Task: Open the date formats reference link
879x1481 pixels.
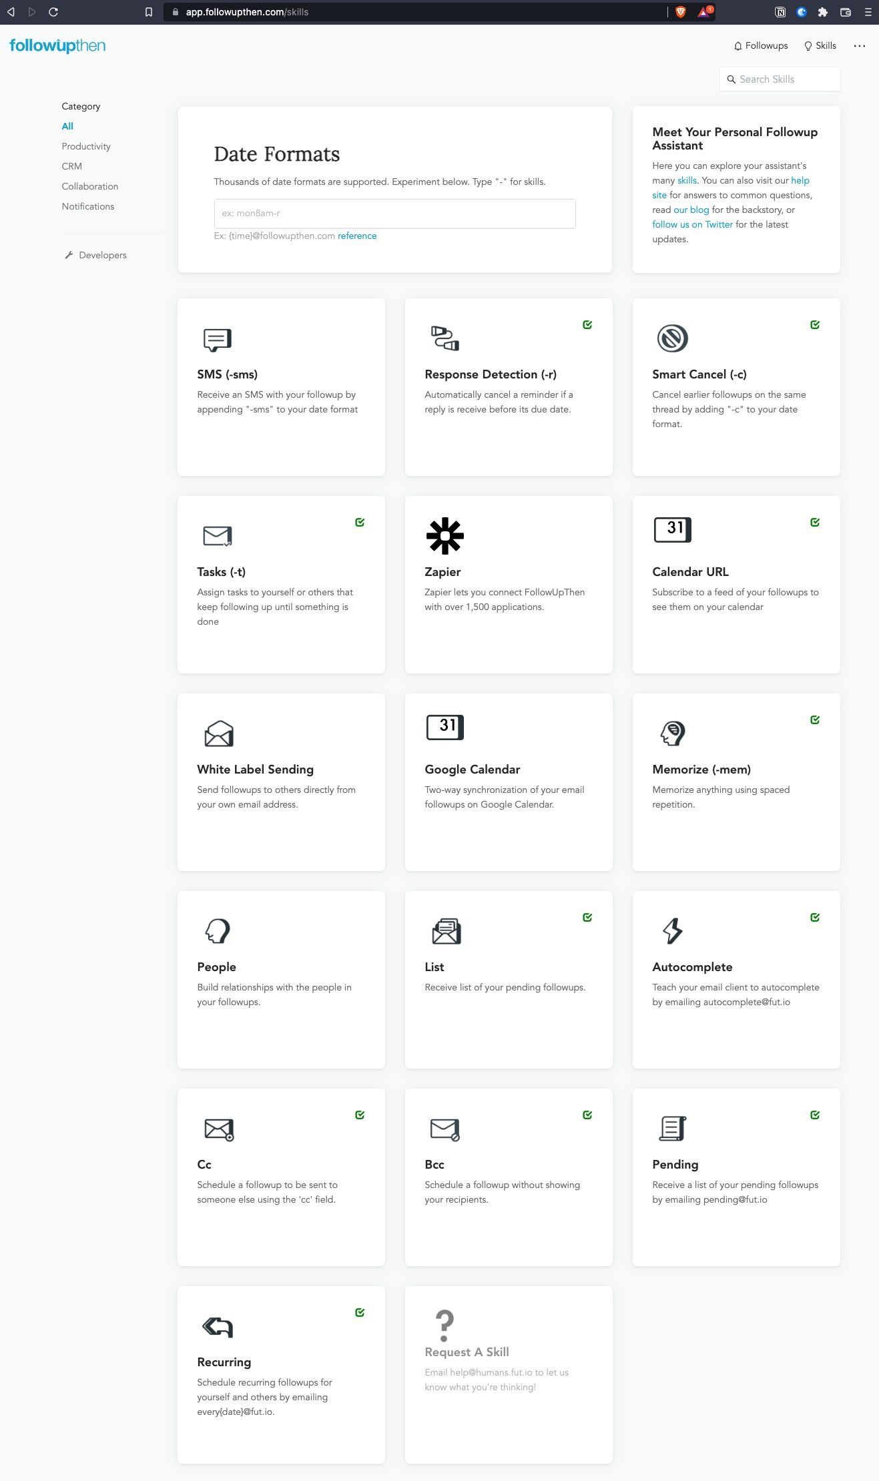Action: [357, 236]
